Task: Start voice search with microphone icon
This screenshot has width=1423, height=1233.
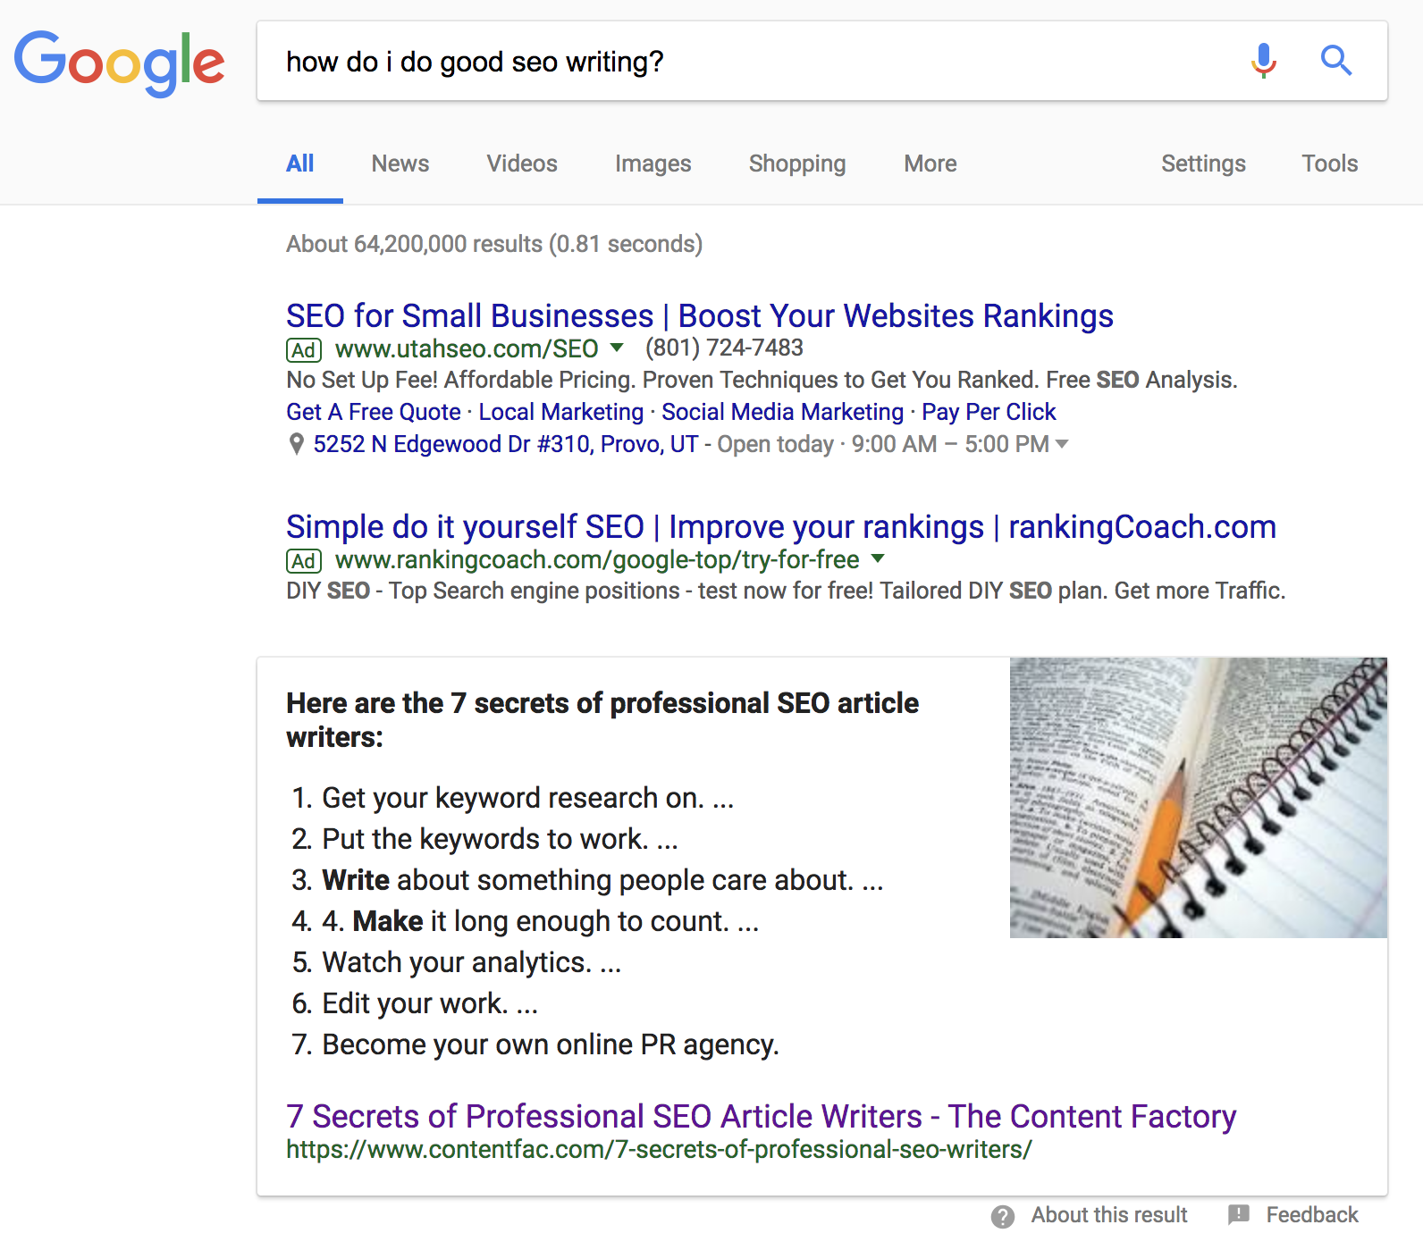Action: [x=1263, y=61]
